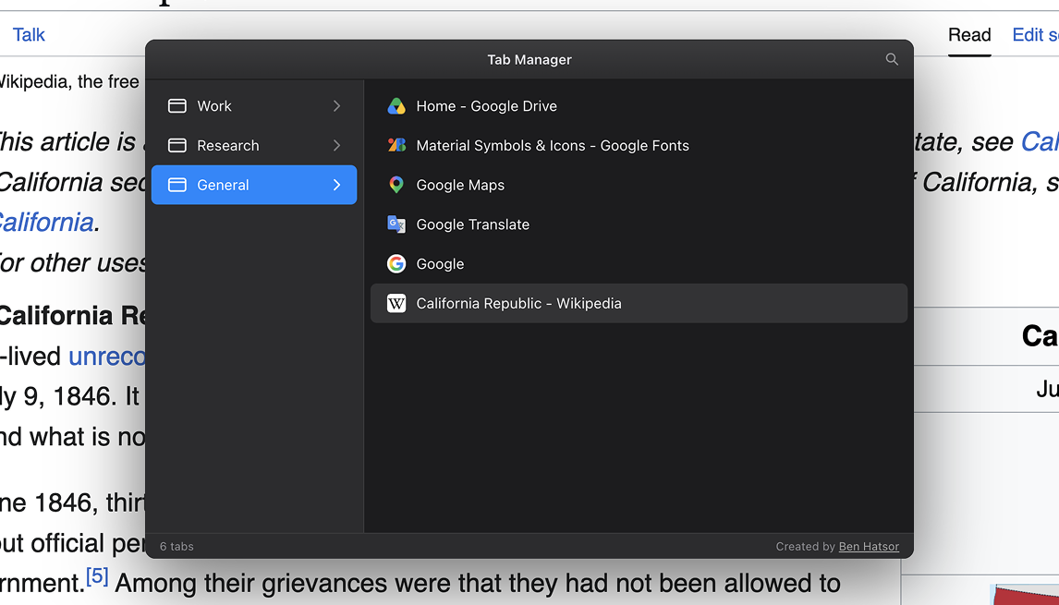Switch to the Google Maps tab entry
The height and width of the screenshot is (605, 1059).
(639, 185)
